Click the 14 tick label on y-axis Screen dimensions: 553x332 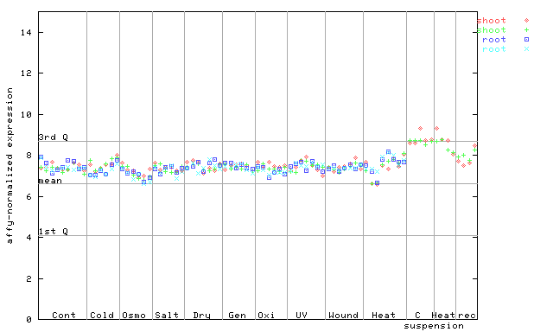point(26,33)
